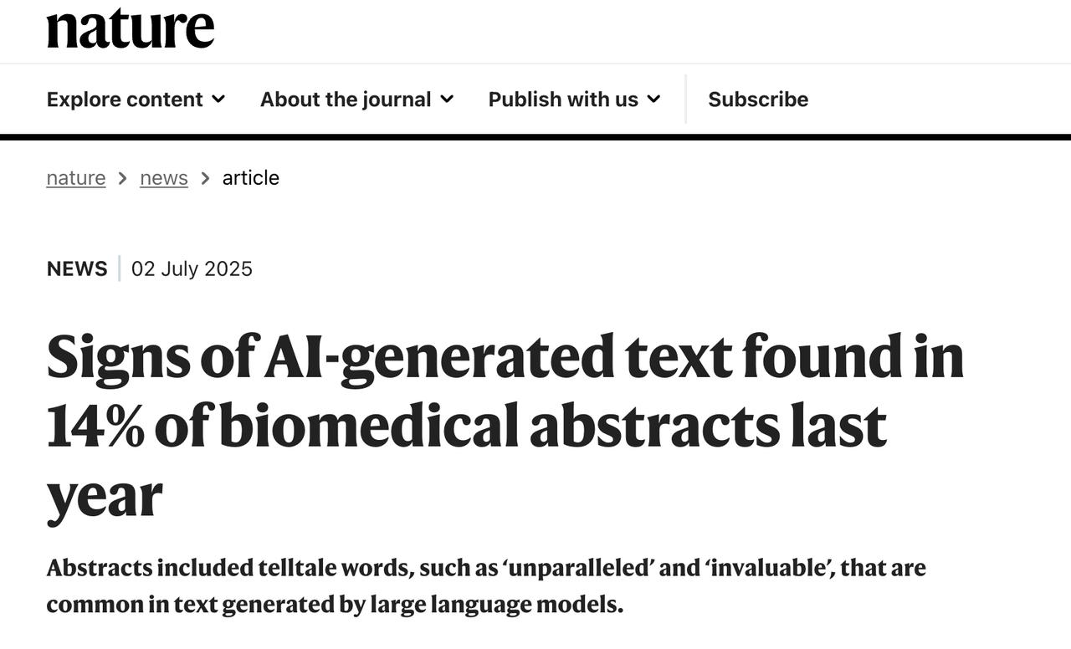Click the 02 July 2025 date

click(x=192, y=268)
